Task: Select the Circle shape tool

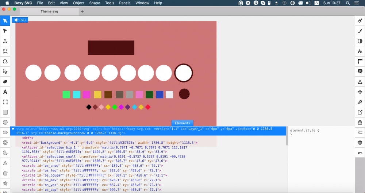Action: [x=5, y=122]
